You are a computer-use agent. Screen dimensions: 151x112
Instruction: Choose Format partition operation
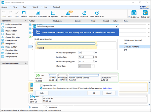[x=10, y=50]
